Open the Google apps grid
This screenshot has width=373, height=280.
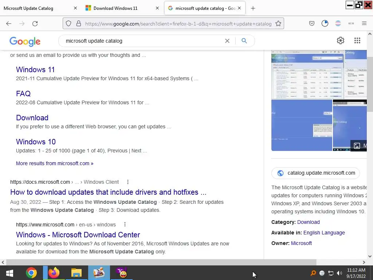click(x=357, y=40)
